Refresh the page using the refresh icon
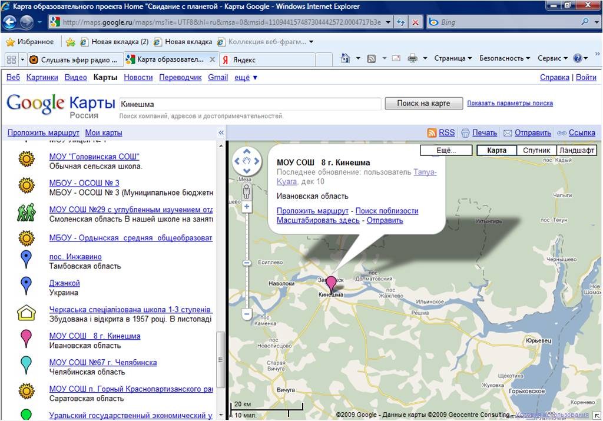603x421 pixels. point(401,22)
